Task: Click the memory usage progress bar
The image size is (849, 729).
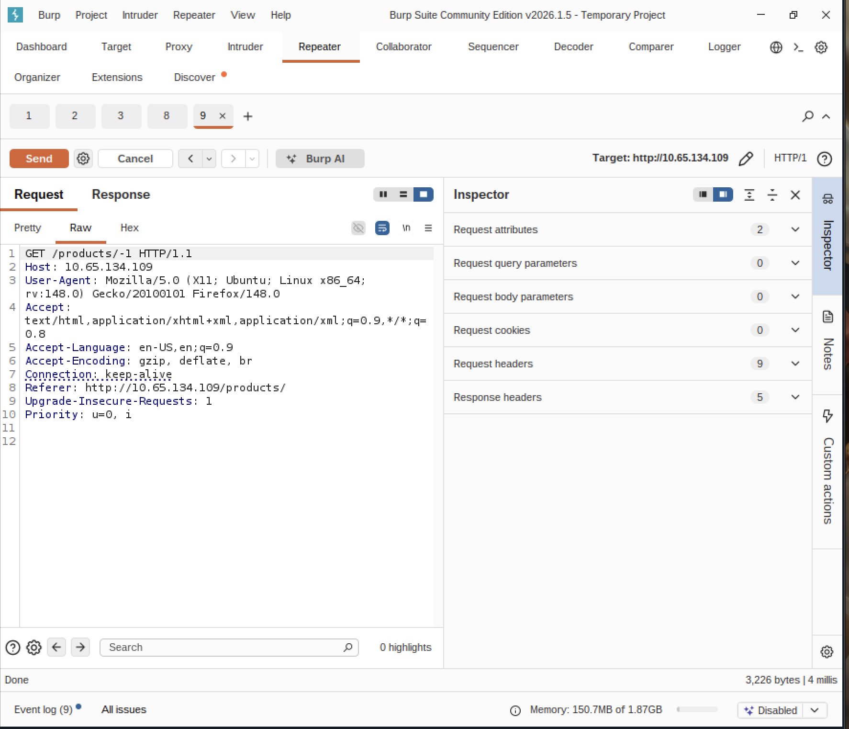Action: 697,710
